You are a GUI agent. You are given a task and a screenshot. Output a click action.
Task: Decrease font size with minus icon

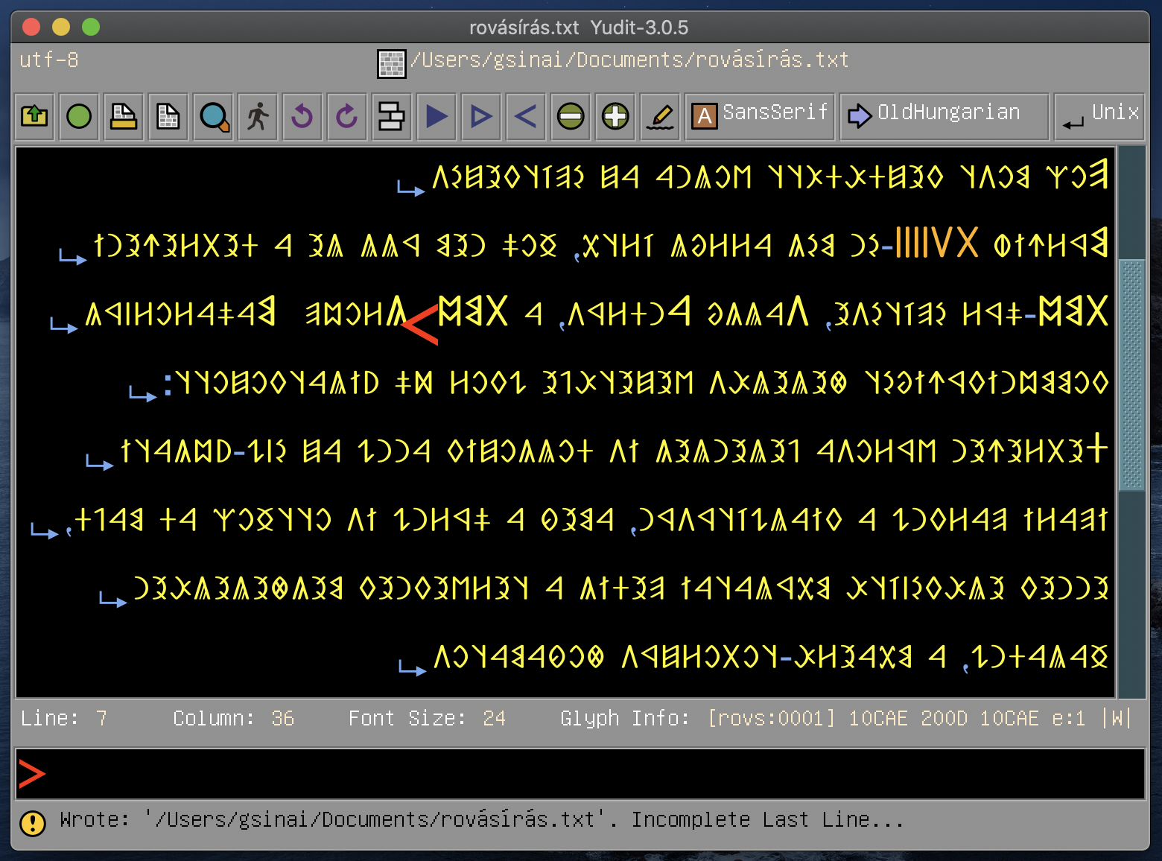571,116
